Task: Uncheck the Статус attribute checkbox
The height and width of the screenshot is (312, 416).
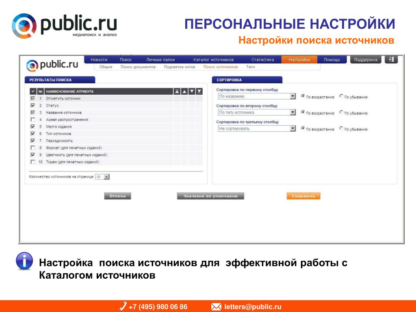Action: click(x=32, y=105)
